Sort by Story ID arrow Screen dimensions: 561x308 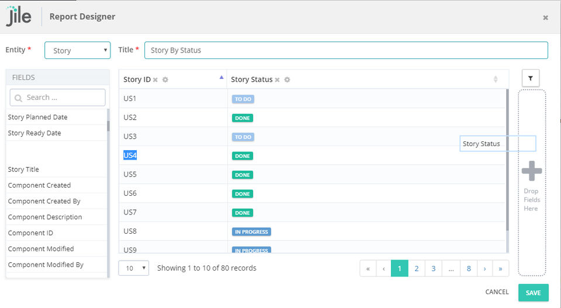[221, 78]
